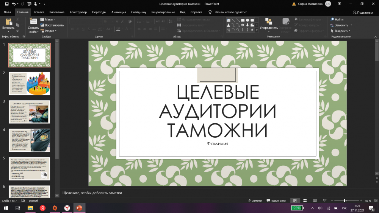379x213 pixels.
Task: Toggle the Notes (Заметки) pane
Action: point(255,201)
